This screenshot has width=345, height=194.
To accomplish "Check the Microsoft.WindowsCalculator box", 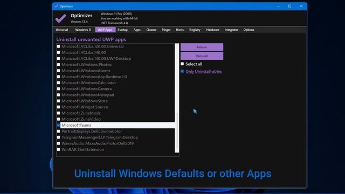I will coord(58,82).
